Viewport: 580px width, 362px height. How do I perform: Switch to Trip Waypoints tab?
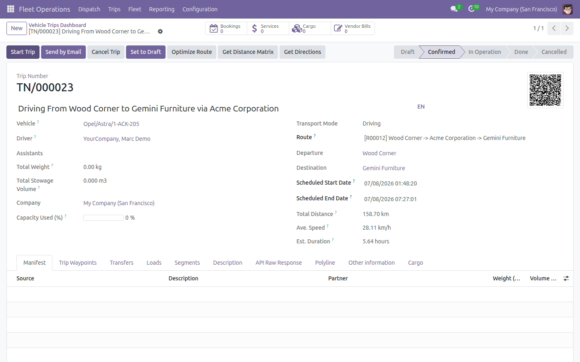click(78, 263)
